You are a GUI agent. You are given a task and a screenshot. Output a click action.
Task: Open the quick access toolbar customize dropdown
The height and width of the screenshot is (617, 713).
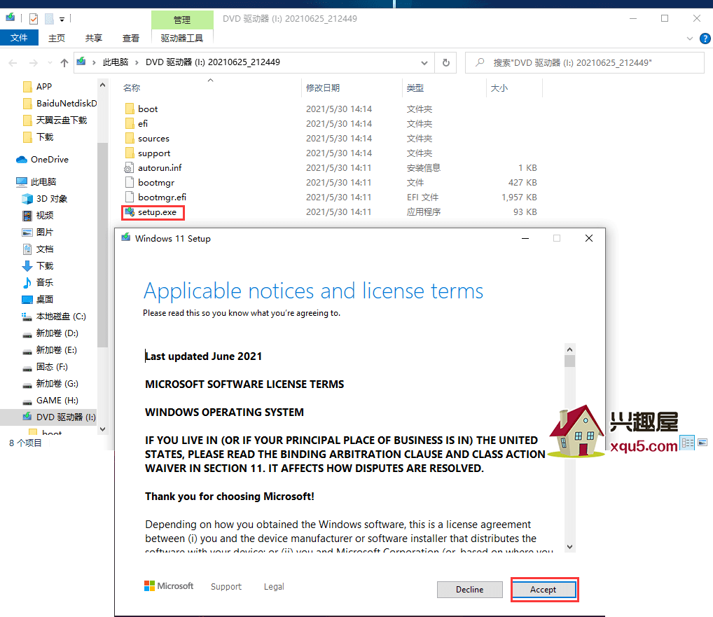pyautogui.click(x=62, y=19)
